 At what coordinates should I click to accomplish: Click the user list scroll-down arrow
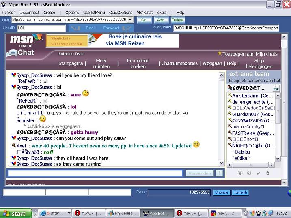pyautogui.click(x=278, y=159)
